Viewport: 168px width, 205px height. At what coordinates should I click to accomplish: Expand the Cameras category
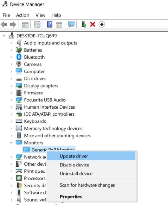(11, 64)
